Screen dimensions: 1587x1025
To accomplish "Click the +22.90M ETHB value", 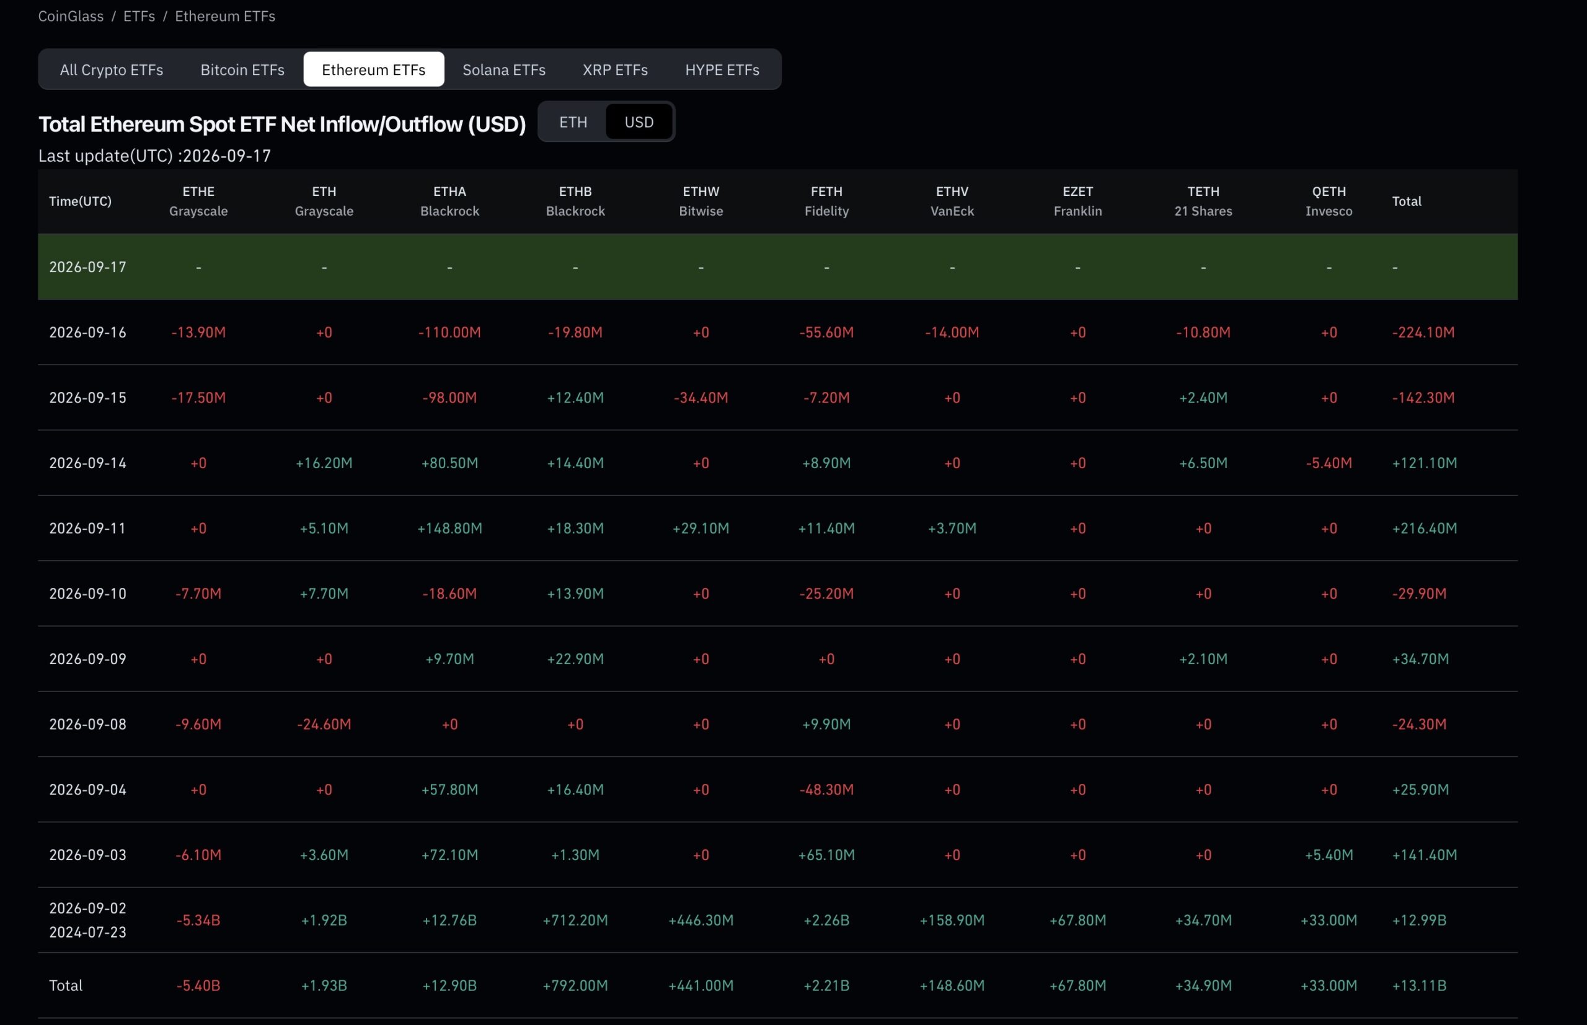I will point(575,659).
